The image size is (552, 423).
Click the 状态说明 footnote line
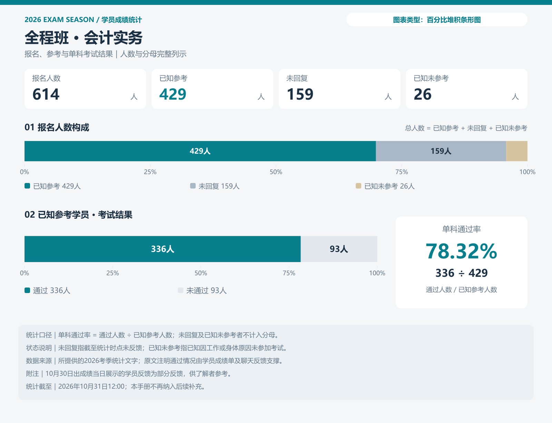coord(157,348)
